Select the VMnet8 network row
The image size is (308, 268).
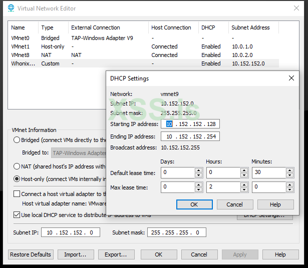[145, 55]
